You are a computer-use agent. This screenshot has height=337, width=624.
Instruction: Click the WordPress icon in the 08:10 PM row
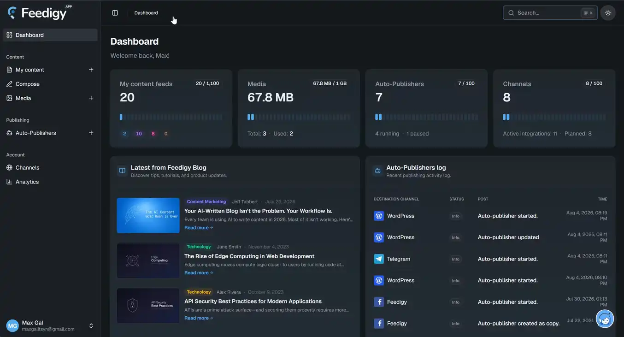coord(379,280)
